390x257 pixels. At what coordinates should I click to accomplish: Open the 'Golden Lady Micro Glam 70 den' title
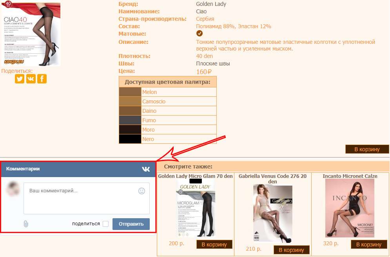(x=196, y=176)
